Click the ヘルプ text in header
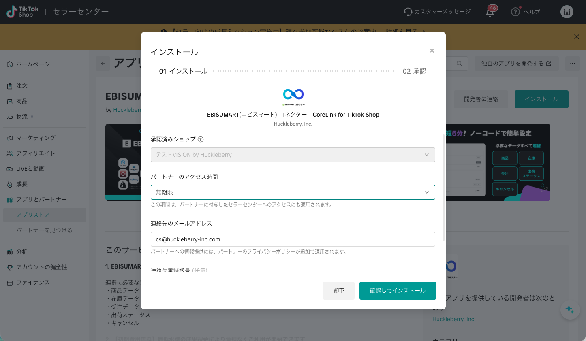 (532, 12)
